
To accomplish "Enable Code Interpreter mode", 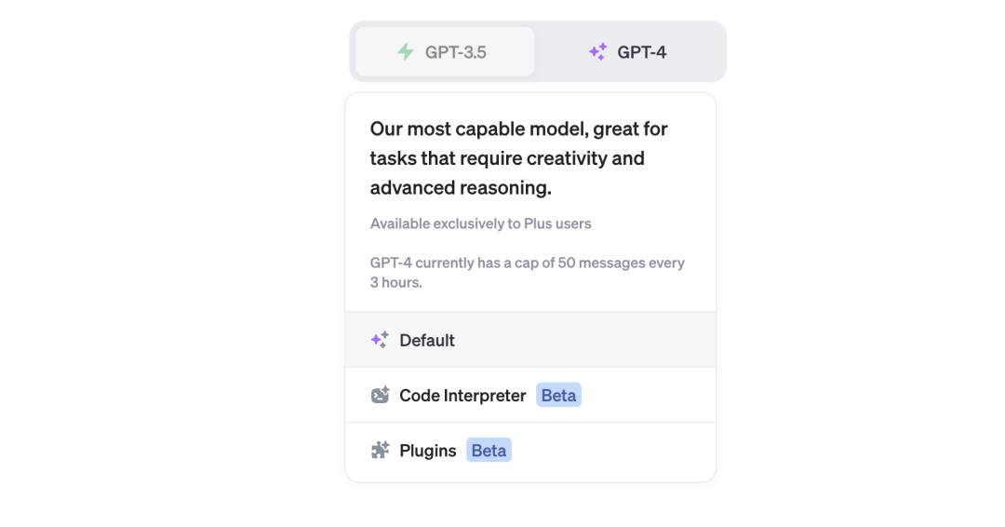I will [530, 395].
